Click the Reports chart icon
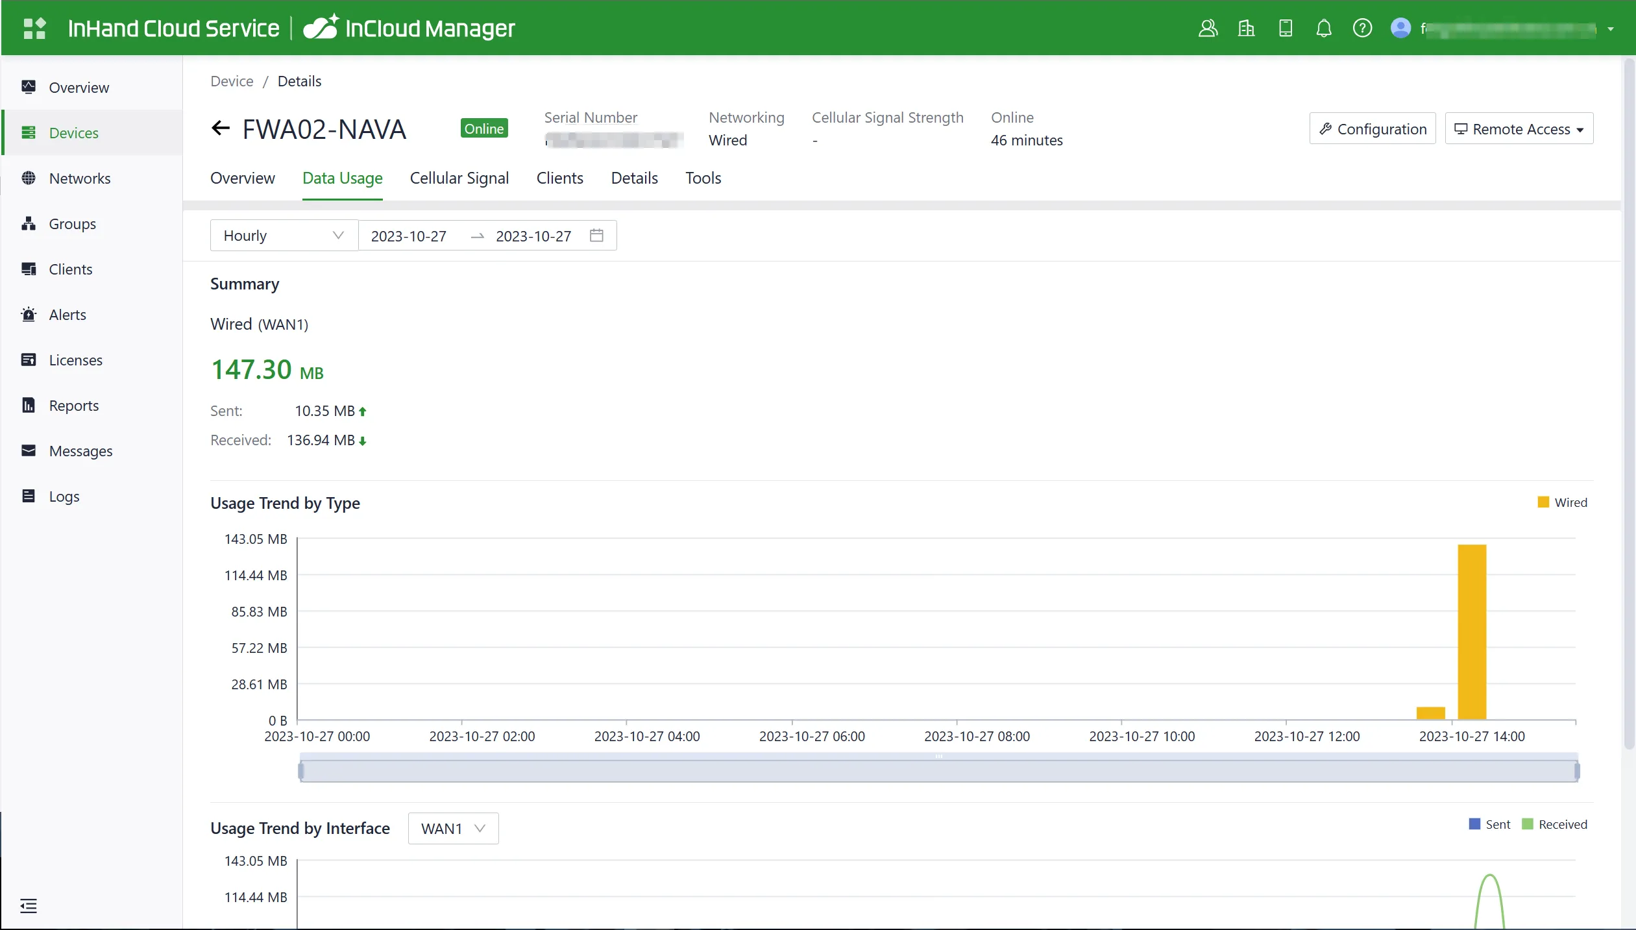 pos(29,405)
